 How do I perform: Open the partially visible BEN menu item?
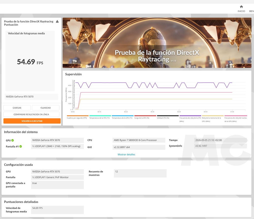tap(251, 11)
